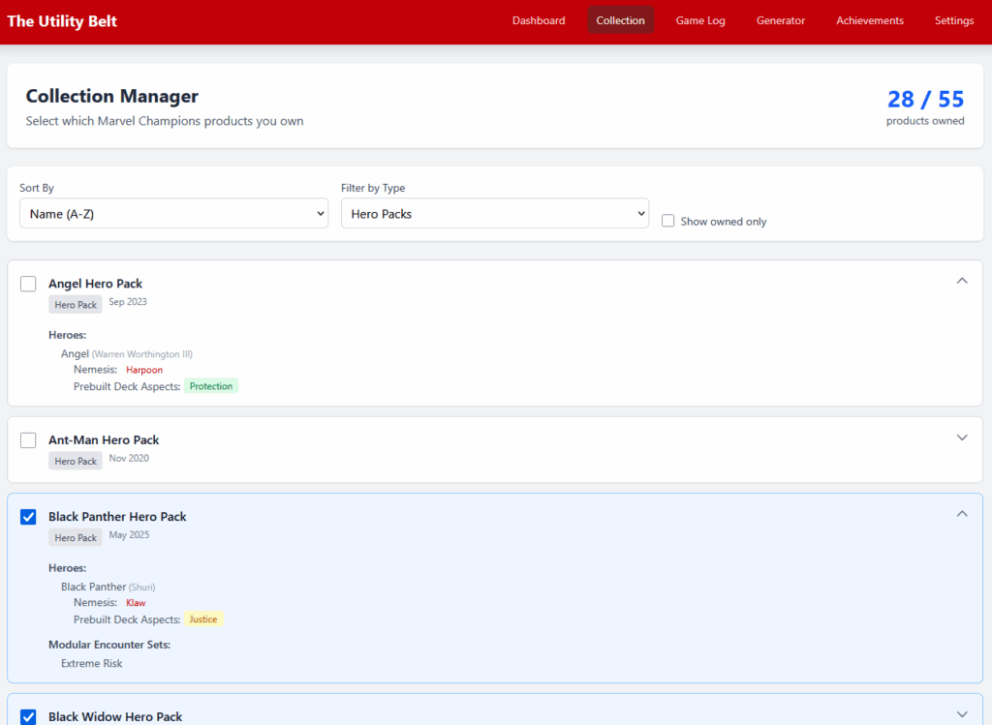Viewport: 992px width, 725px height.
Task: Expand the Black Widow Hero Pack chevron
Action: (x=962, y=714)
